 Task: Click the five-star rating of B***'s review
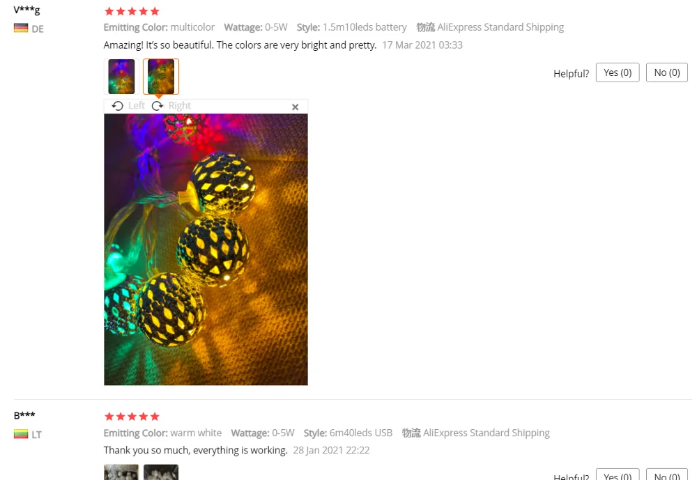(132, 417)
